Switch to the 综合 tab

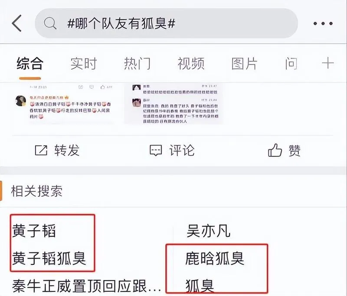pos(30,64)
